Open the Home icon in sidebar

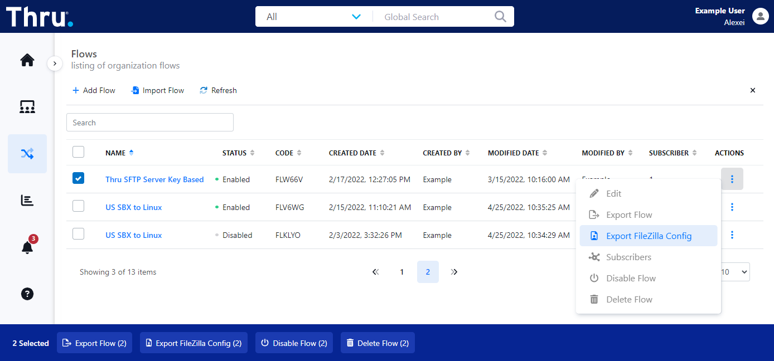coord(27,60)
